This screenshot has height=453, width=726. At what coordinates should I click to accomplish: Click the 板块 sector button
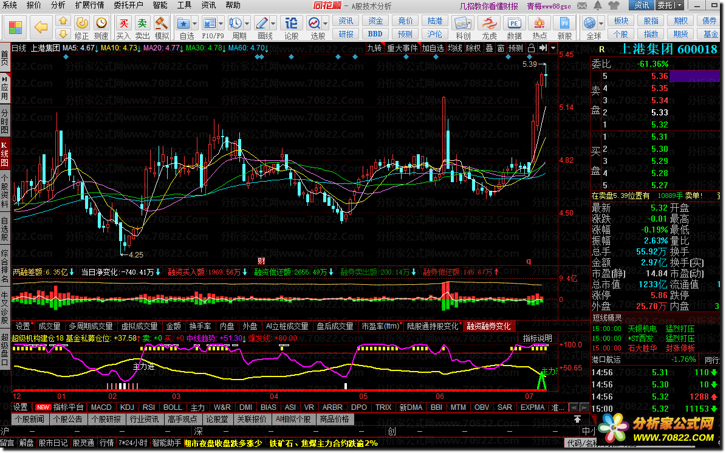[621, 21]
